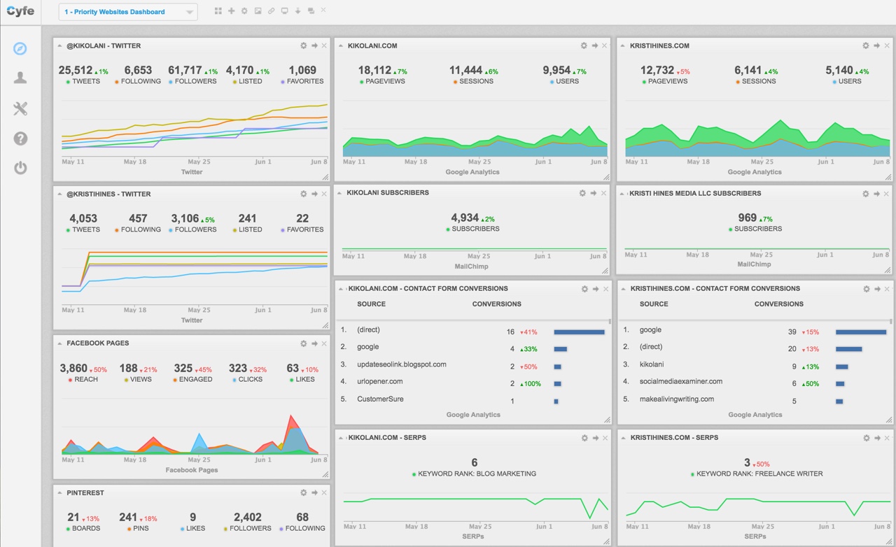Click makealivingwriting.com source row

[x=677, y=399]
